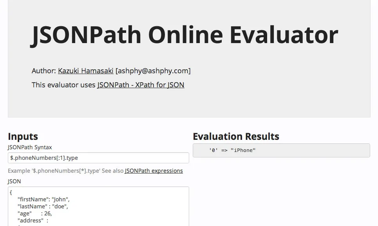The image size is (378, 226).
Task: Click the Evaluation Results heading
Action: click(236, 136)
